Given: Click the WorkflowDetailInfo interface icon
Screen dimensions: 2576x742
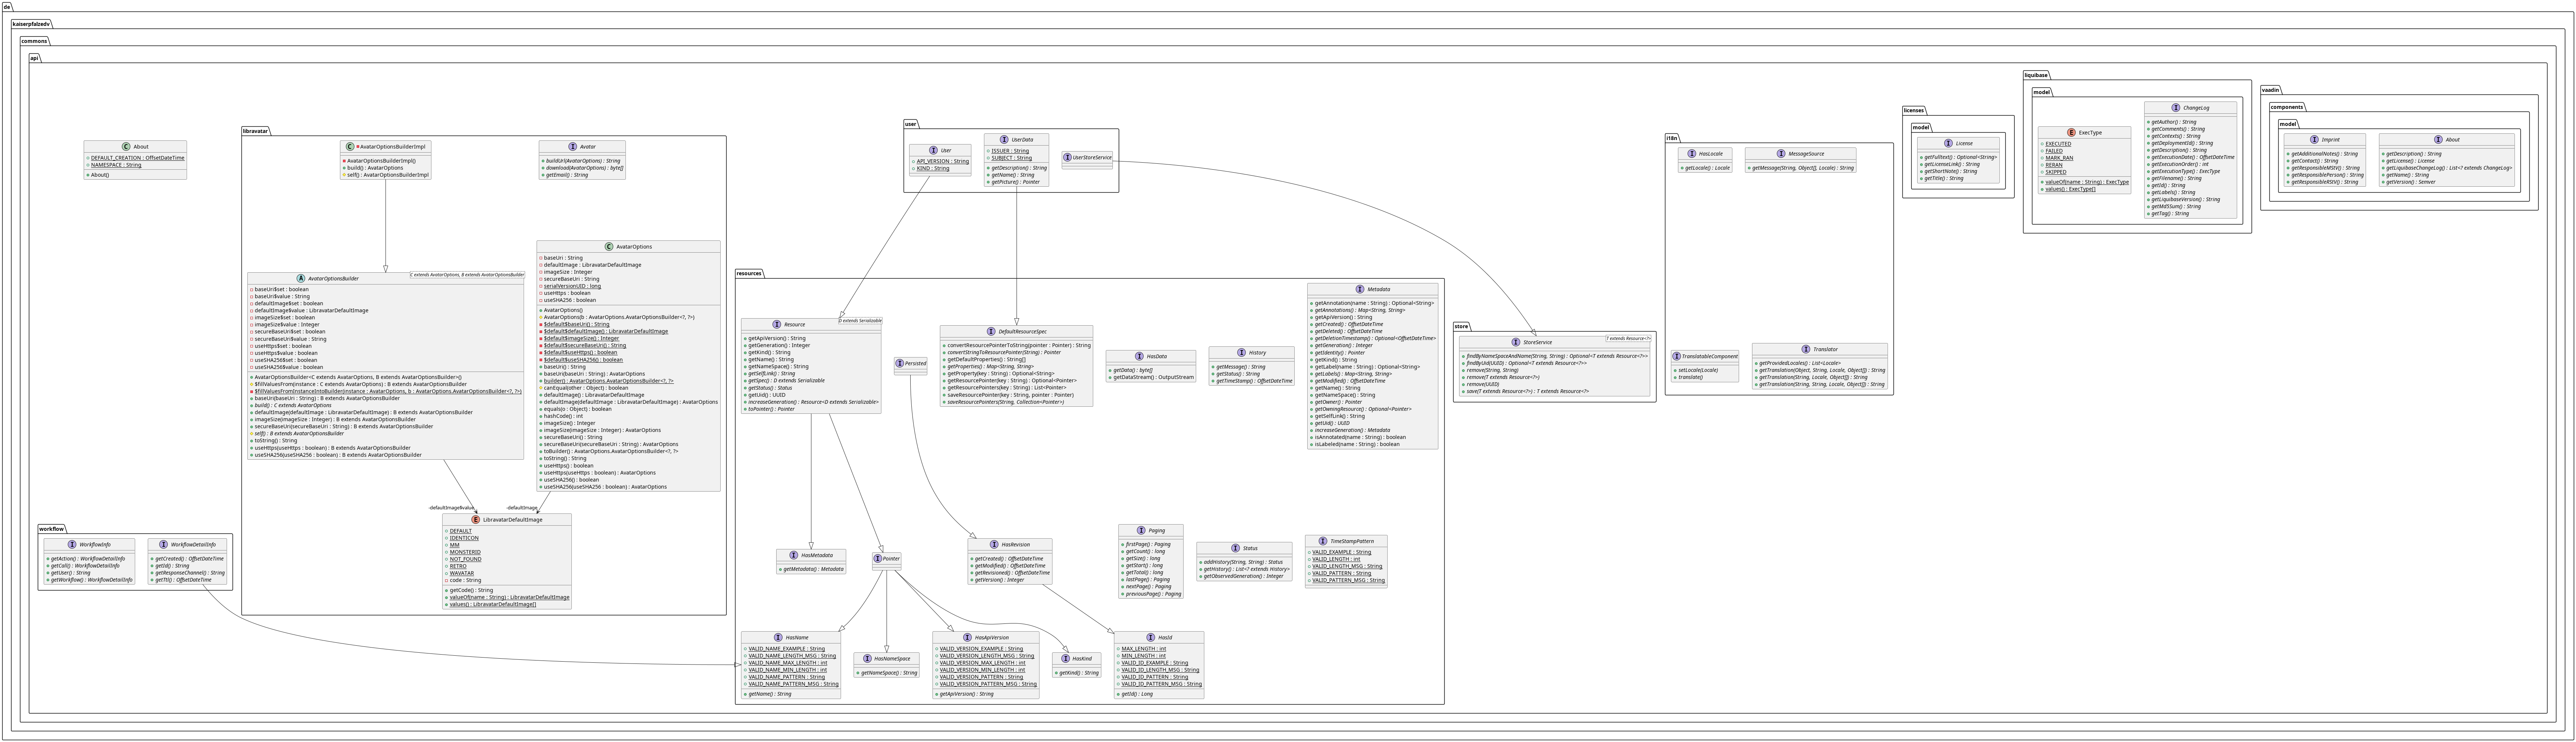Looking at the screenshot, I should [163, 545].
